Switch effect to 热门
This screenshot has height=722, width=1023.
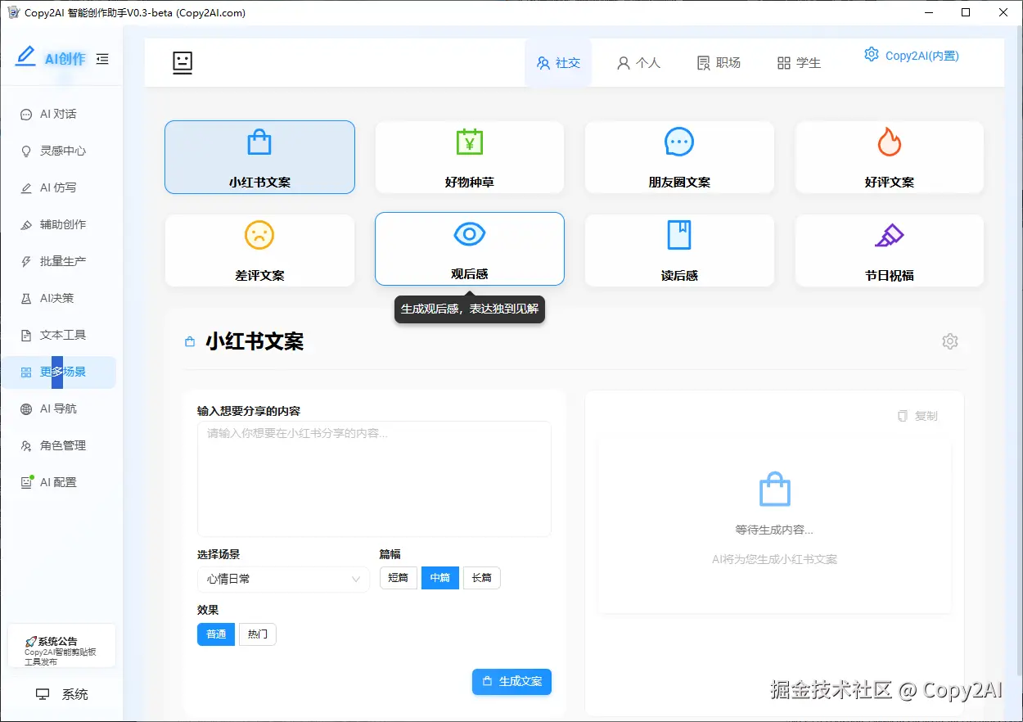257,634
